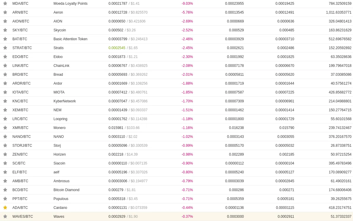Viewport: 353px width, 221px height.
Task: Unfavorite the yellow ADA/BTC star
Action: (x=5, y=207)
